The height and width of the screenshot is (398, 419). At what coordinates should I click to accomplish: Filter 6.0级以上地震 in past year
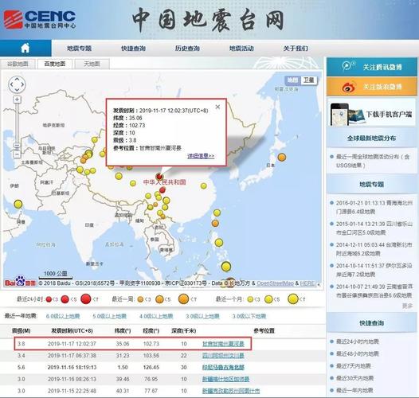click(63, 317)
